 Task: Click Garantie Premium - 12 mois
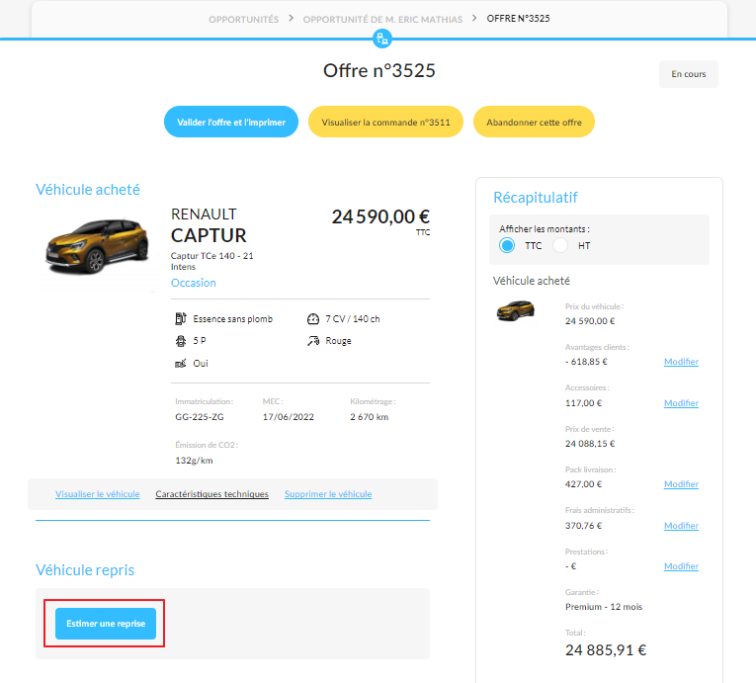[x=604, y=607]
